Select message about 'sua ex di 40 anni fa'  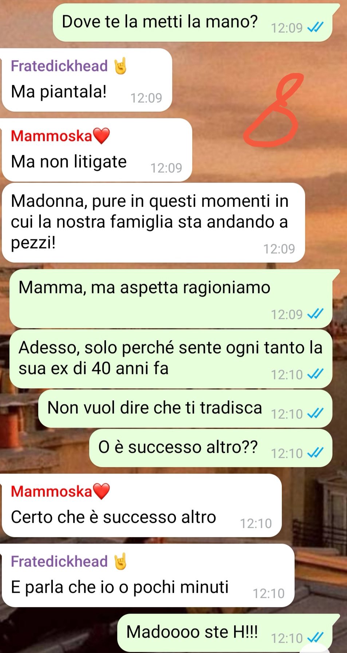(x=171, y=359)
